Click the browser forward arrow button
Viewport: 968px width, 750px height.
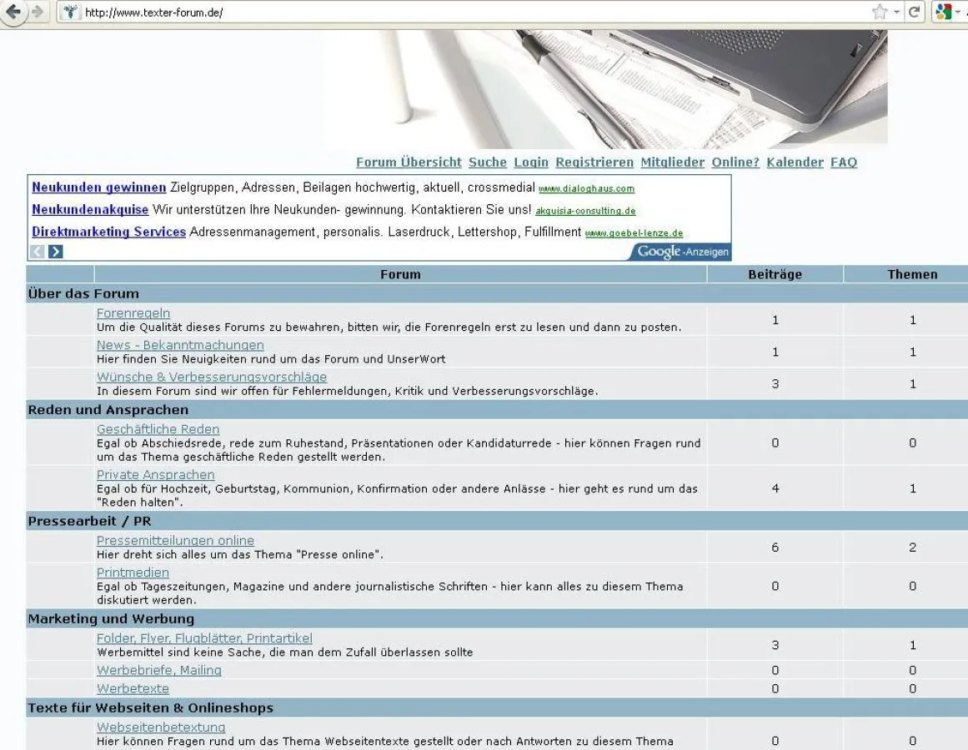(x=37, y=12)
